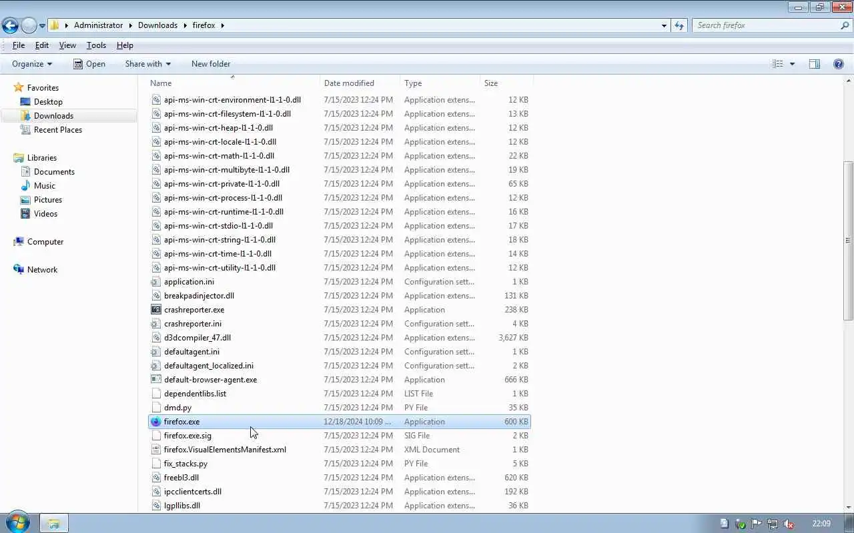Image resolution: width=854 pixels, height=533 pixels.
Task: Select the dependentlibs.list file icon
Action: [x=156, y=394]
